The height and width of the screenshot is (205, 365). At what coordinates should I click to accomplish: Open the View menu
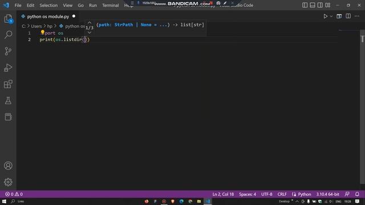67,5
